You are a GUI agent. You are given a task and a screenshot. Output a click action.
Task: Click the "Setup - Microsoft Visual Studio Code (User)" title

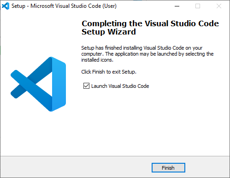[x=64, y=6]
